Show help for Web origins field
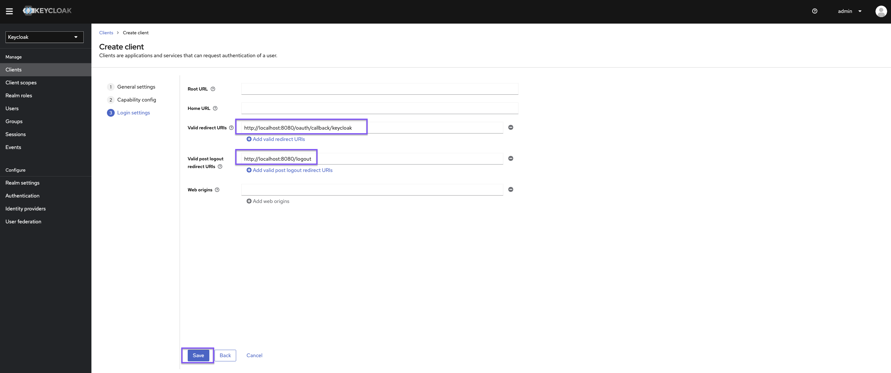Screen dimensions: 891x373 click(217, 190)
